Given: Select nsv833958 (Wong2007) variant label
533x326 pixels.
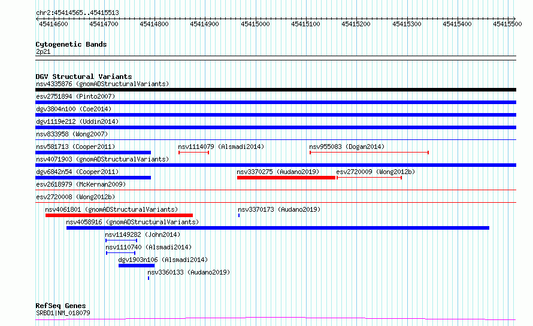Looking at the screenshot, I should 72,134.
